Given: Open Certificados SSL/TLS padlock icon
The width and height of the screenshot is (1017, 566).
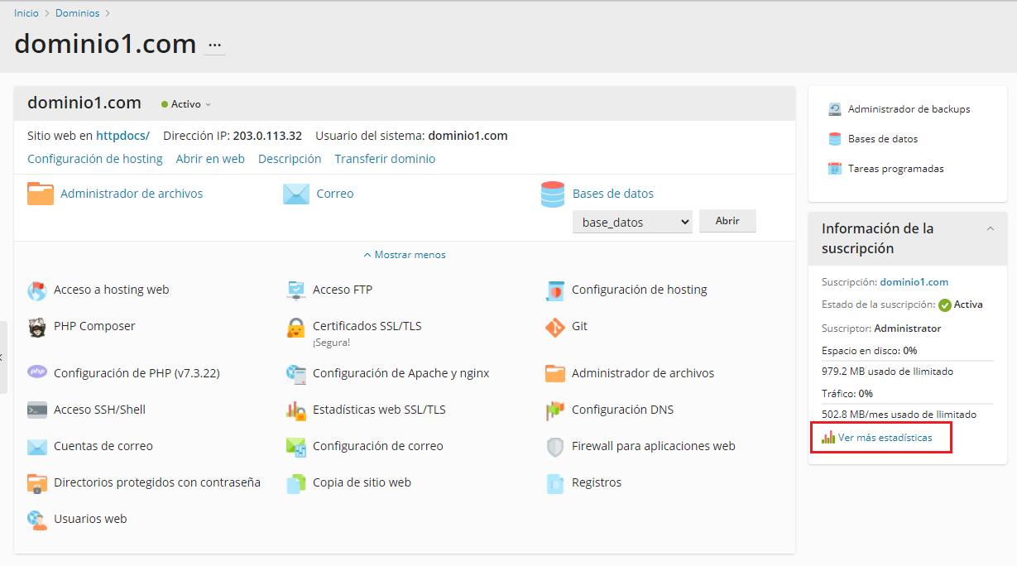Looking at the screenshot, I should (296, 328).
